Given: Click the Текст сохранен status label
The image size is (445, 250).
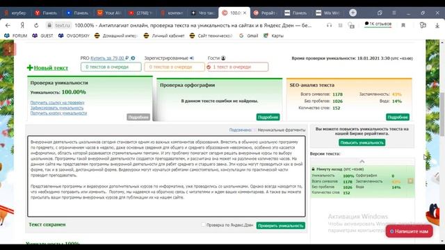Looking at the screenshot, I should pyautogui.click(x=47, y=224).
